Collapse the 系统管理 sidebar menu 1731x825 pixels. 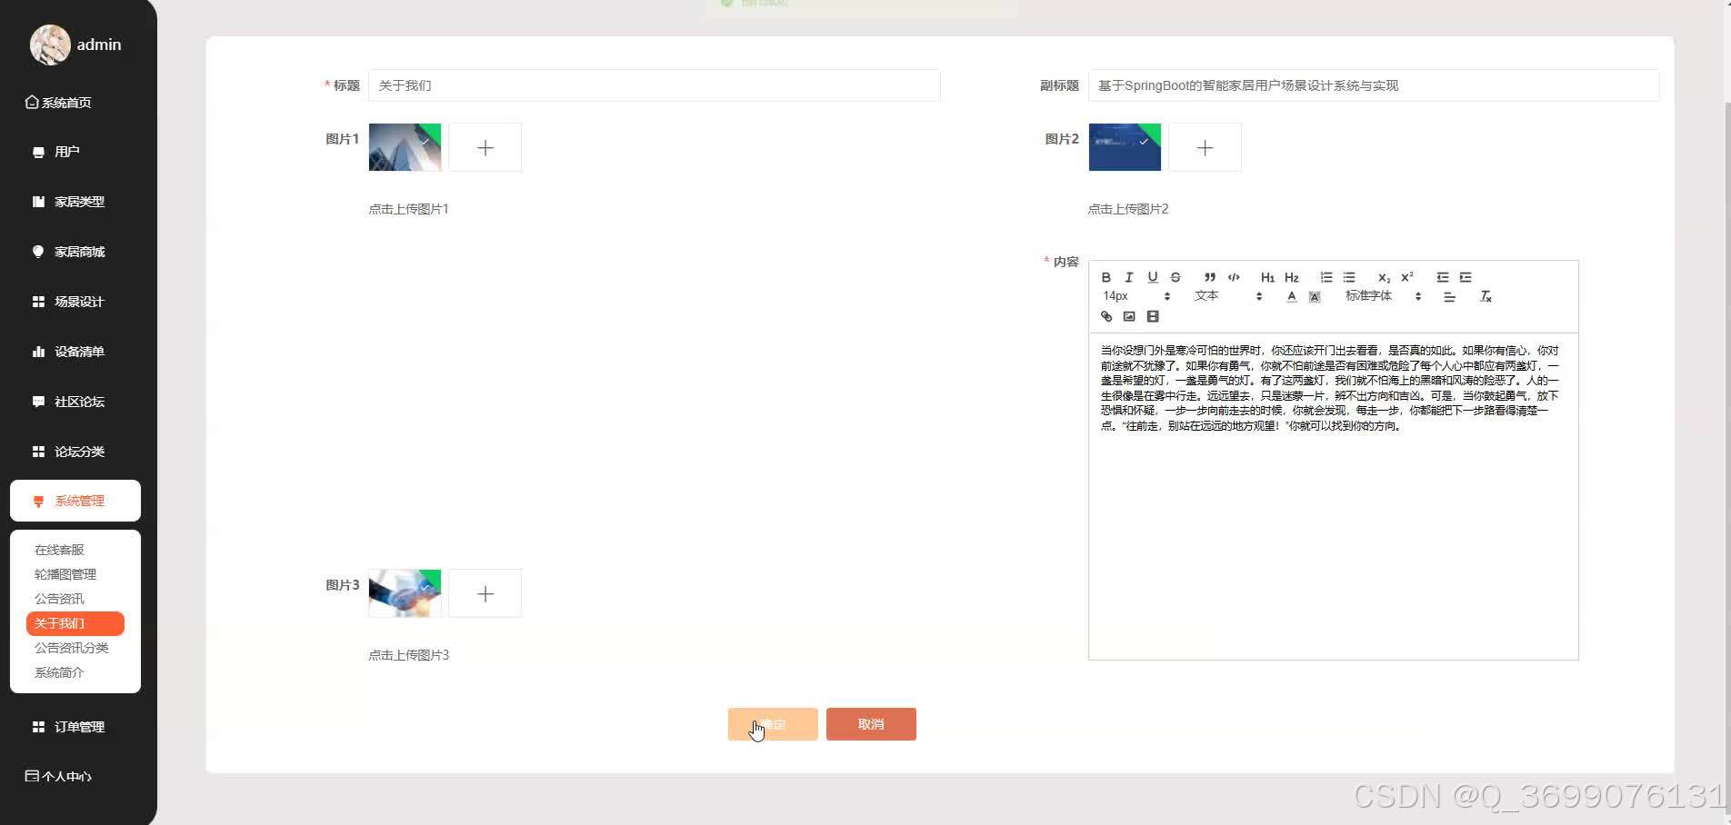pyautogui.click(x=75, y=501)
